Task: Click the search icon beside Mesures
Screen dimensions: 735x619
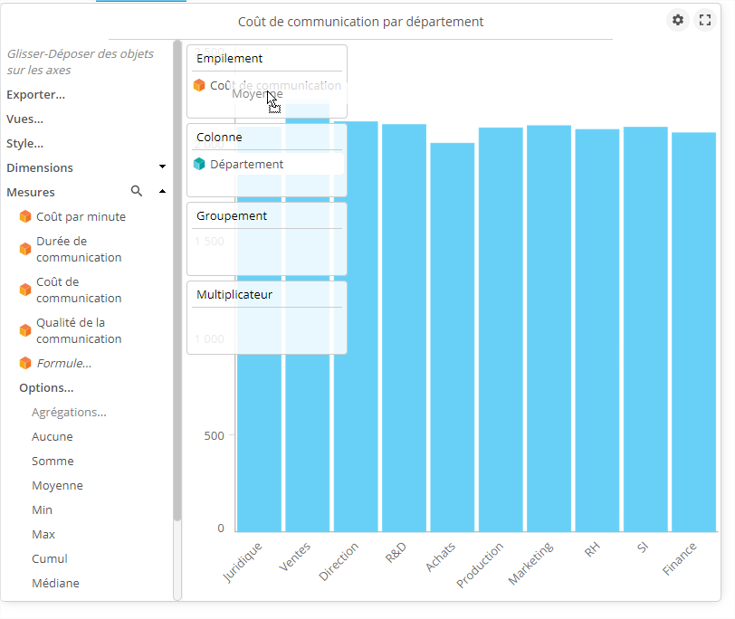Action: point(137,192)
